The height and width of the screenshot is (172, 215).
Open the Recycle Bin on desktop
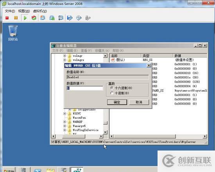pyautogui.click(x=13, y=33)
